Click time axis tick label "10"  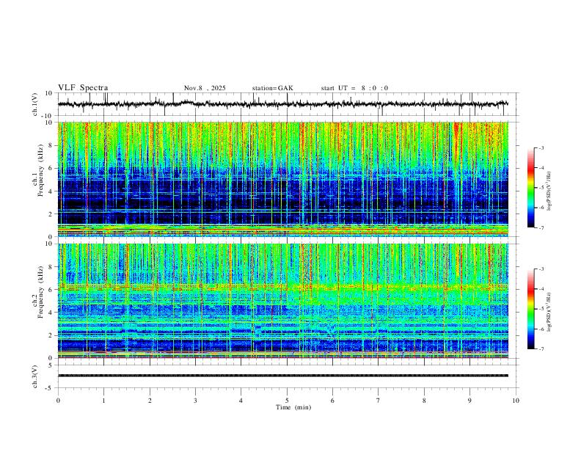516,401
